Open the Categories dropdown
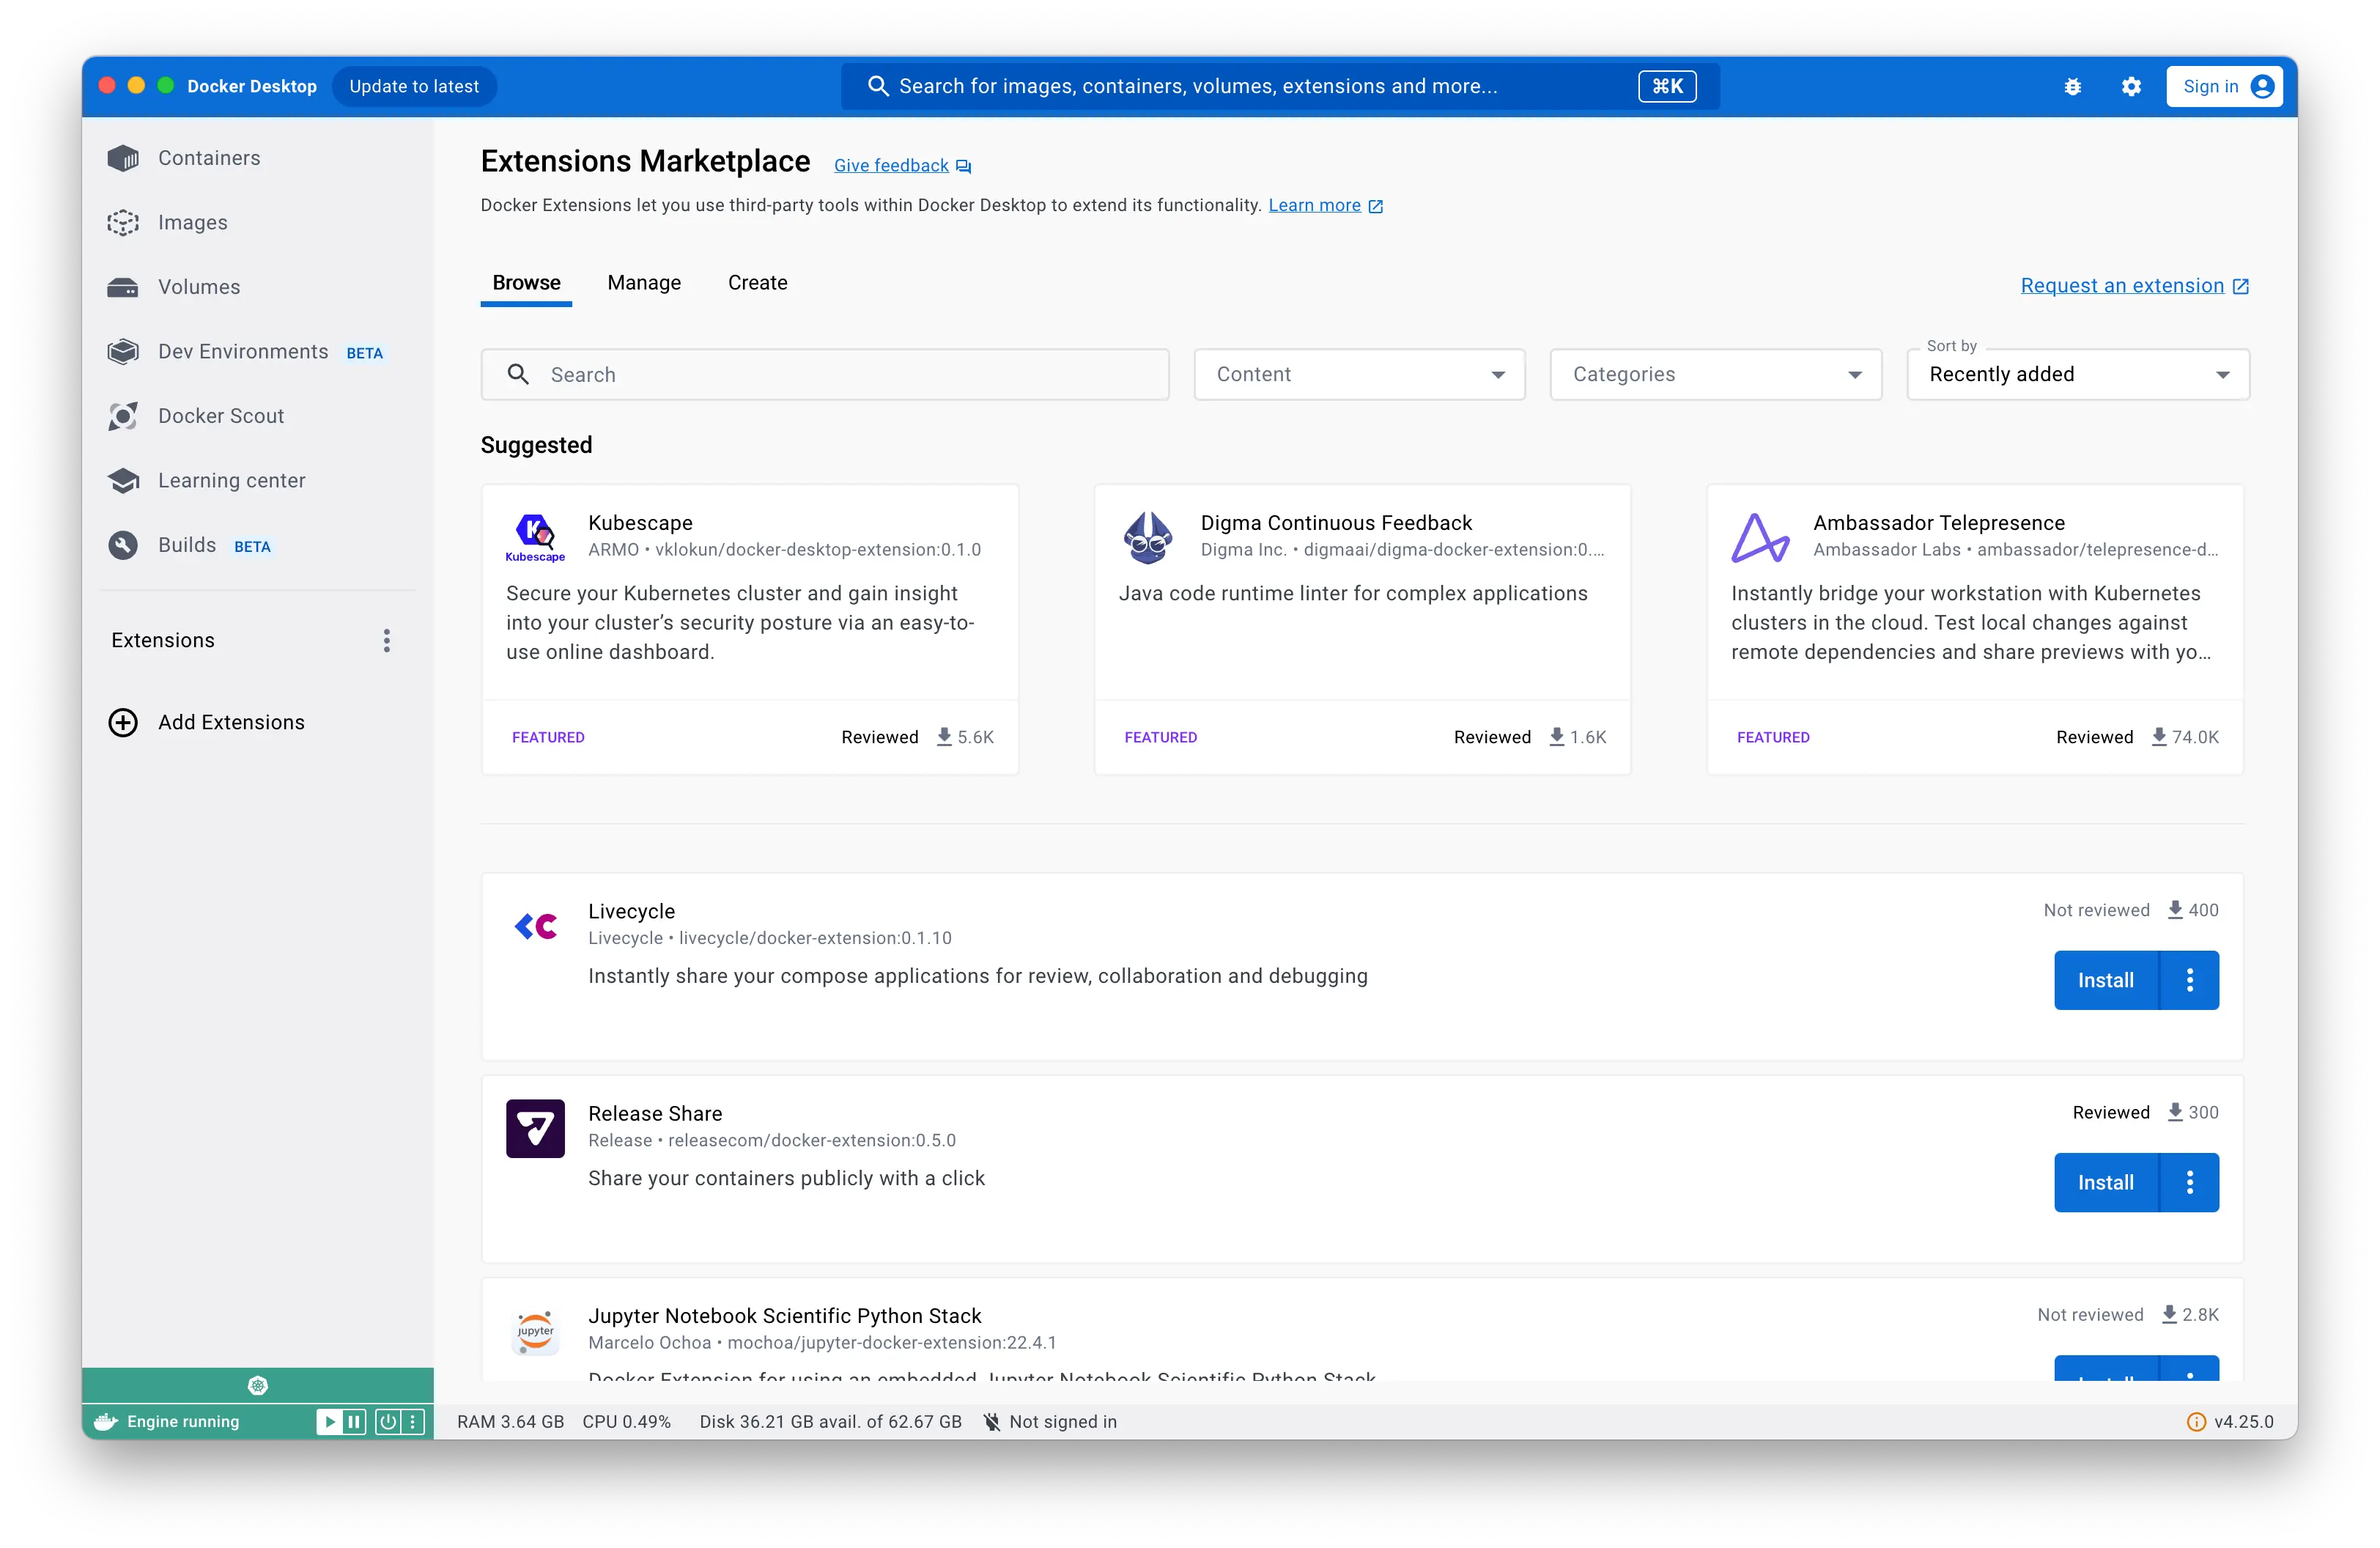 pos(1715,374)
